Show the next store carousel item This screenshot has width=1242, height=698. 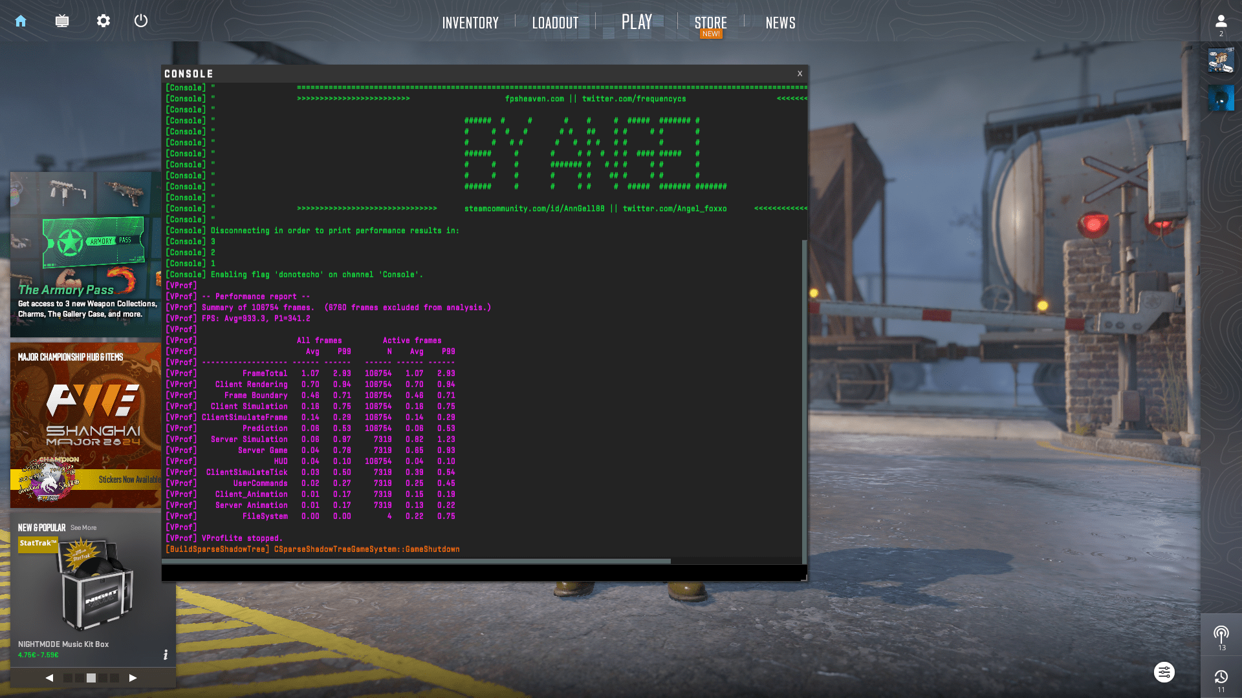coord(133,678)
